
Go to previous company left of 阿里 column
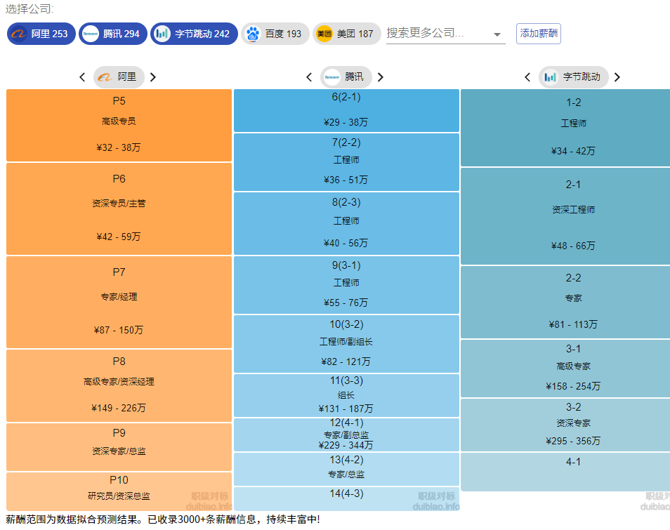[82, 77]
